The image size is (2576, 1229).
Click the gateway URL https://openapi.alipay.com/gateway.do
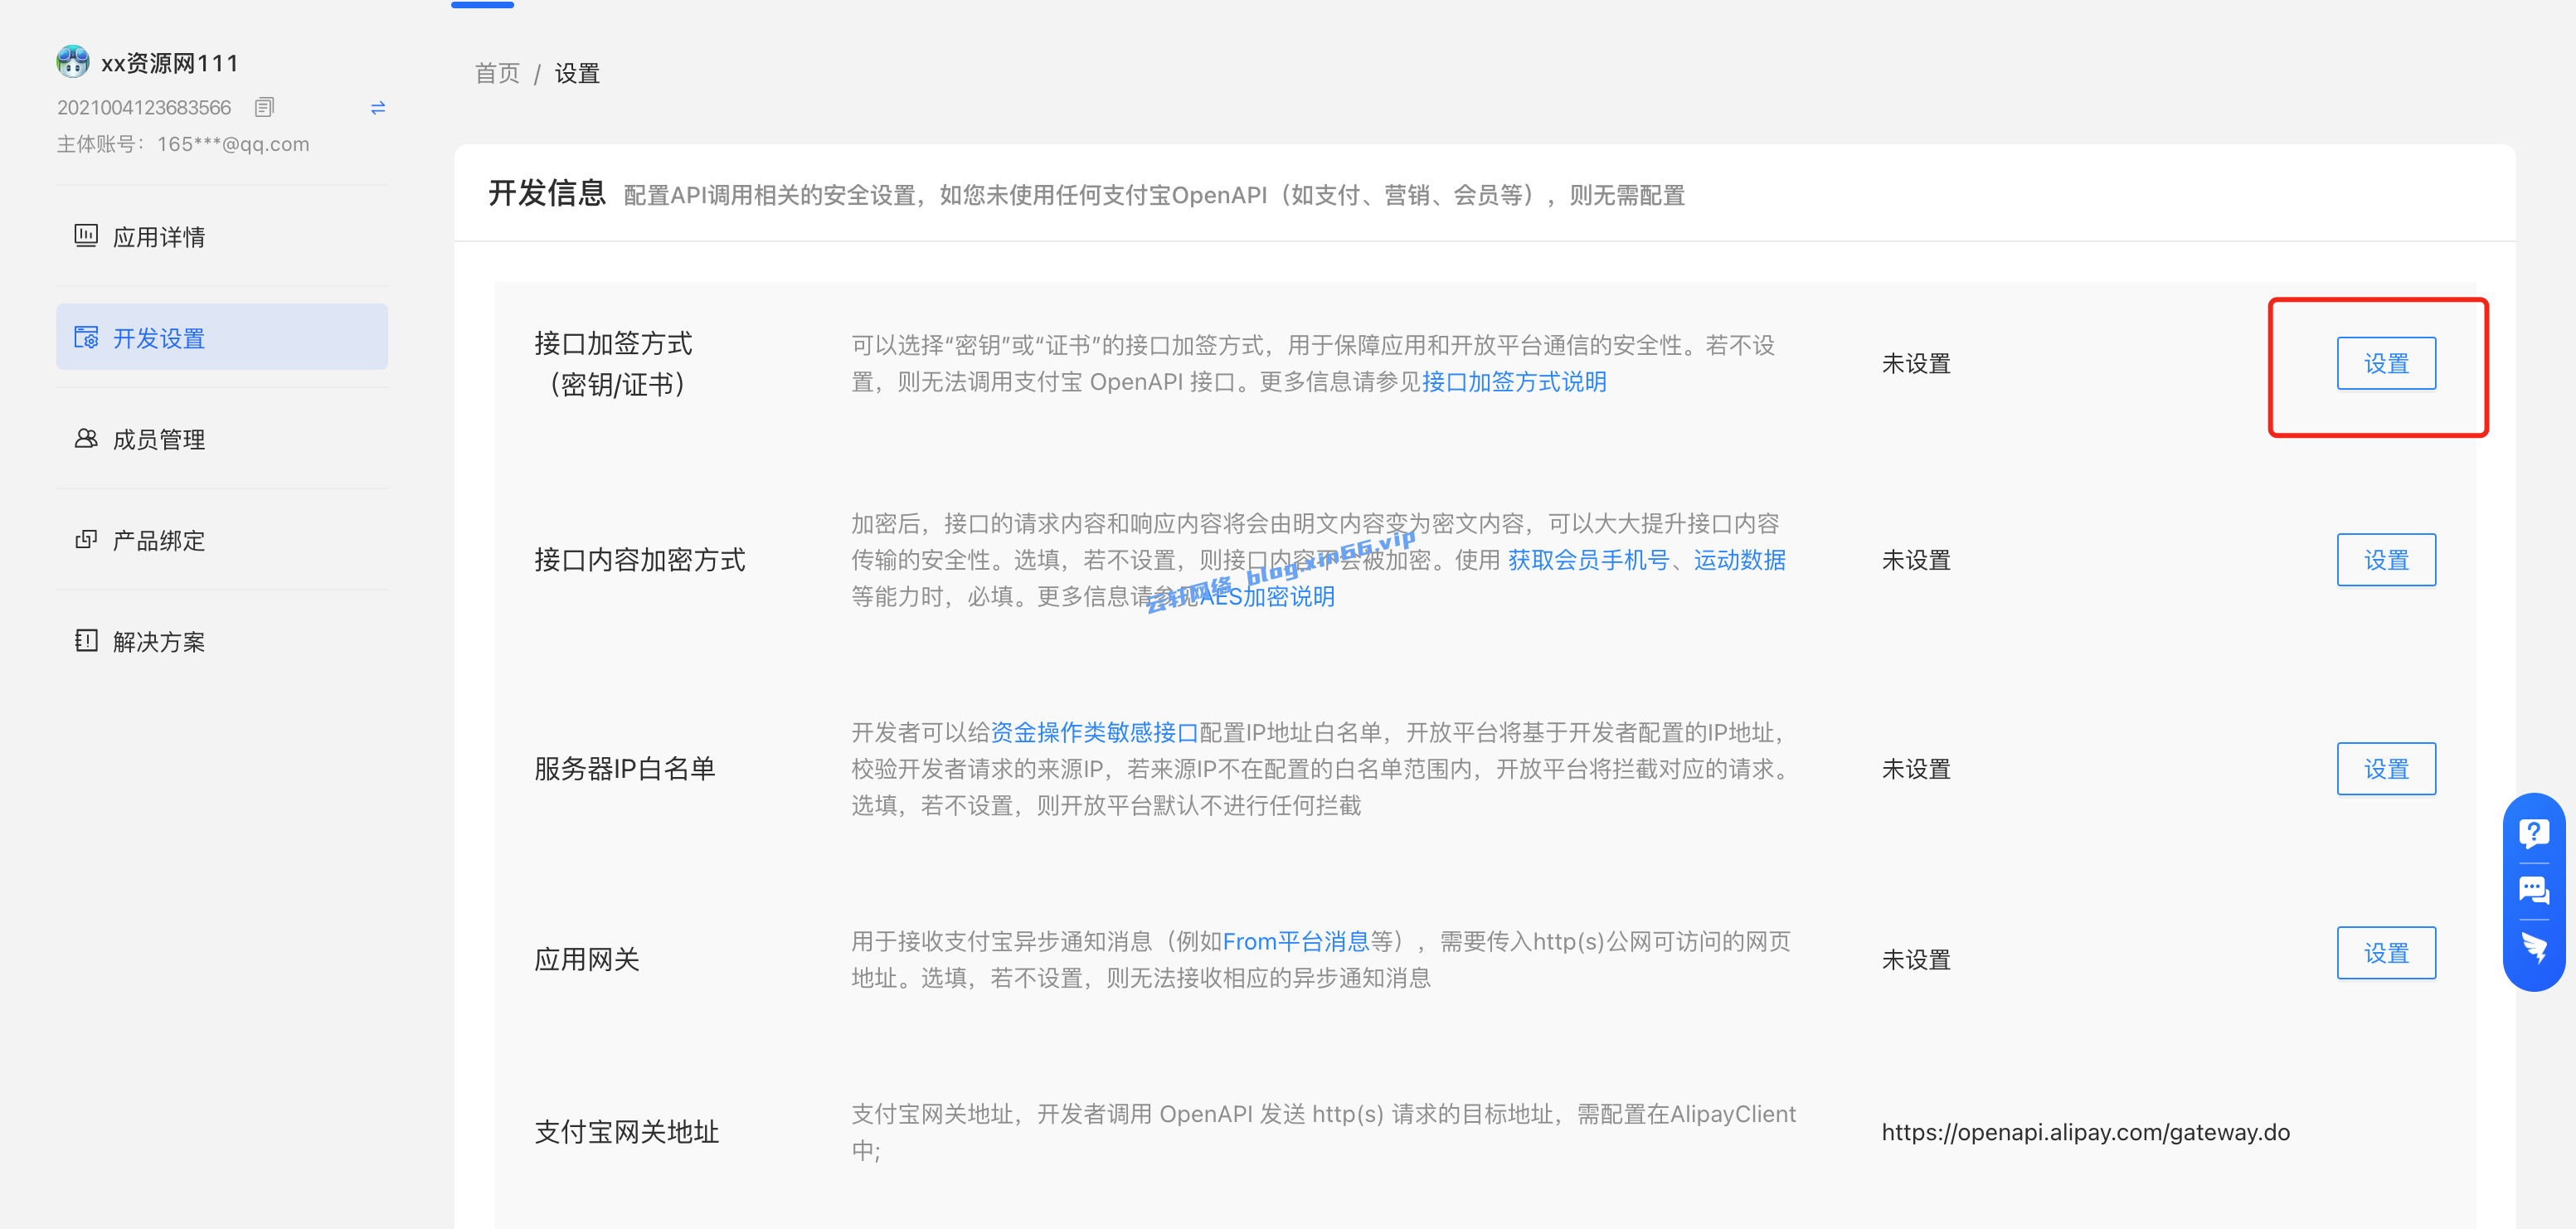pos(2086,1133)
